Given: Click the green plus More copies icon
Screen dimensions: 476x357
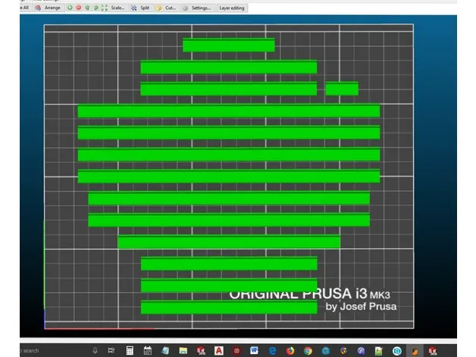Looking at the screenshot, I should pyautogui.click(x=70, y=8).
